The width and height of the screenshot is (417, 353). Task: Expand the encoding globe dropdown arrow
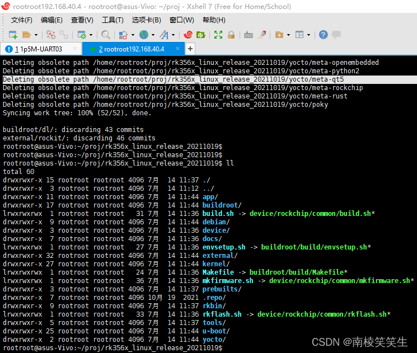click(153, 35)
